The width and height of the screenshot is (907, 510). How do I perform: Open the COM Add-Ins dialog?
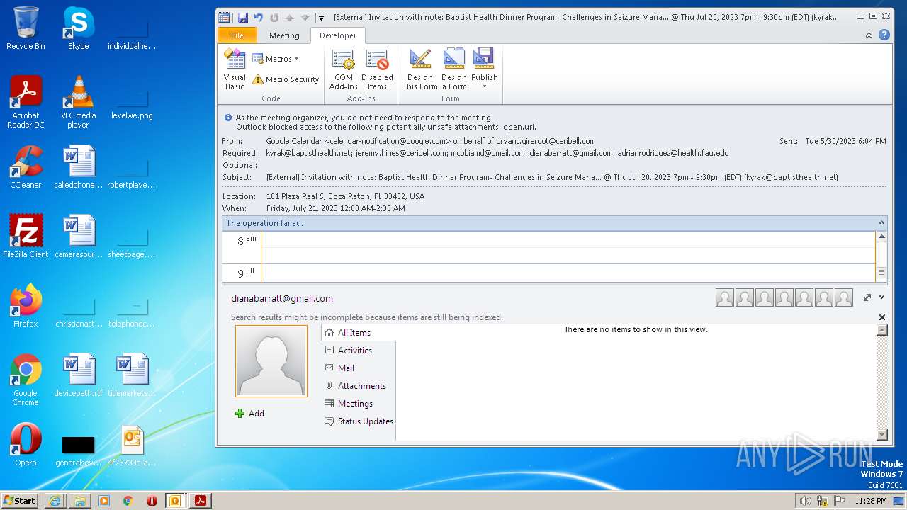tap(344, 69)
